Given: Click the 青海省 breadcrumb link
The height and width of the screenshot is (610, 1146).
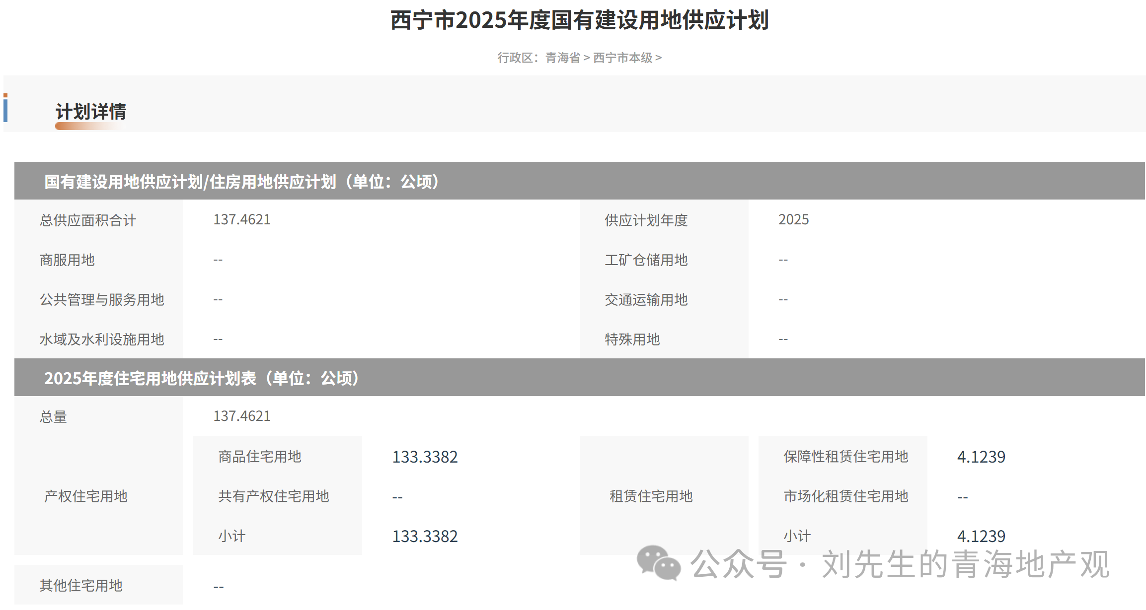Looking at the screenshot, I should pyautogui.click(x=562, y=58).
